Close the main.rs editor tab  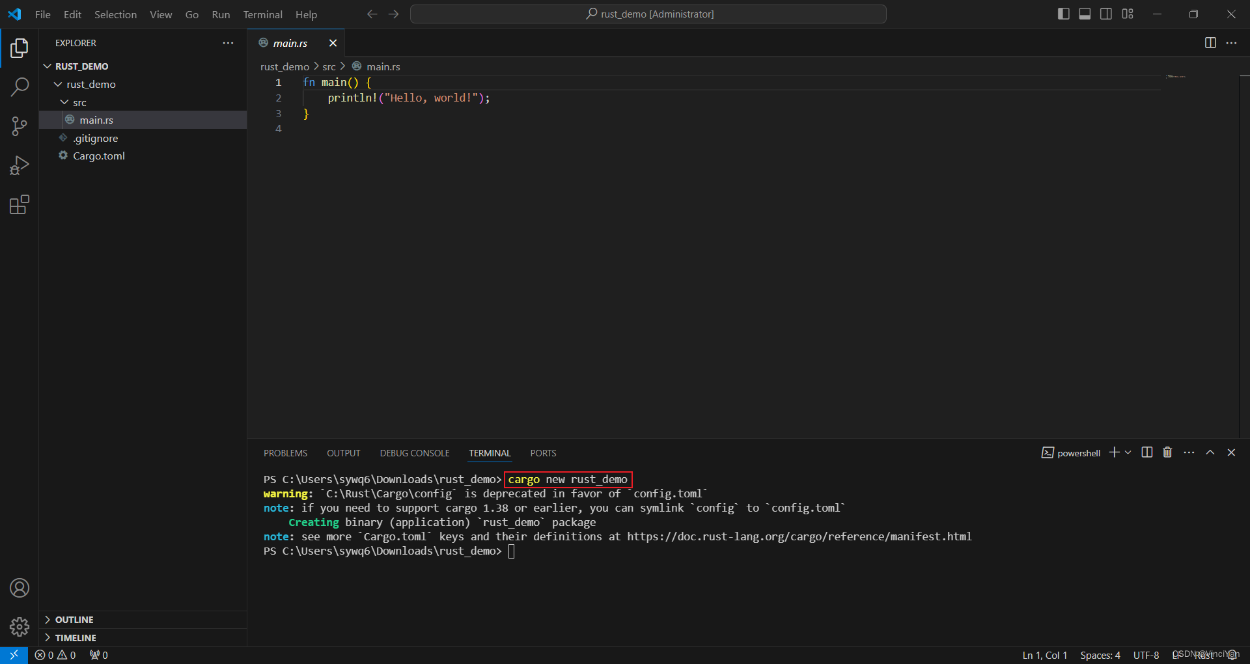click(333, 43)
